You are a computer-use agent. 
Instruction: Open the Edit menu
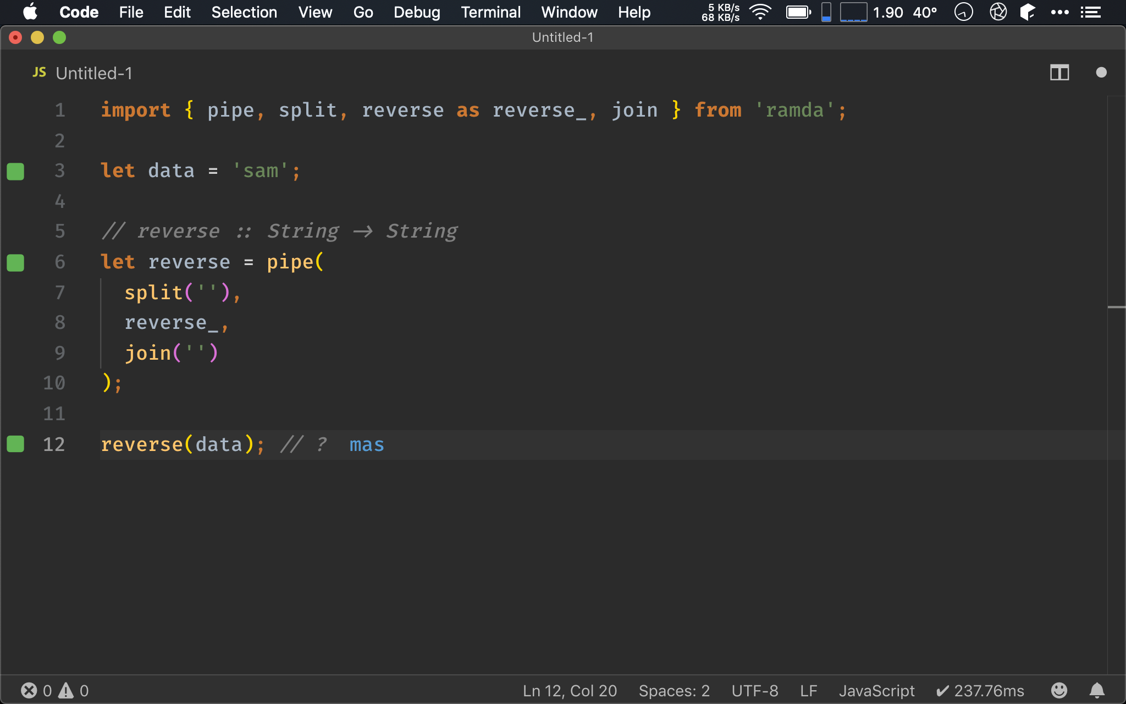177,12
